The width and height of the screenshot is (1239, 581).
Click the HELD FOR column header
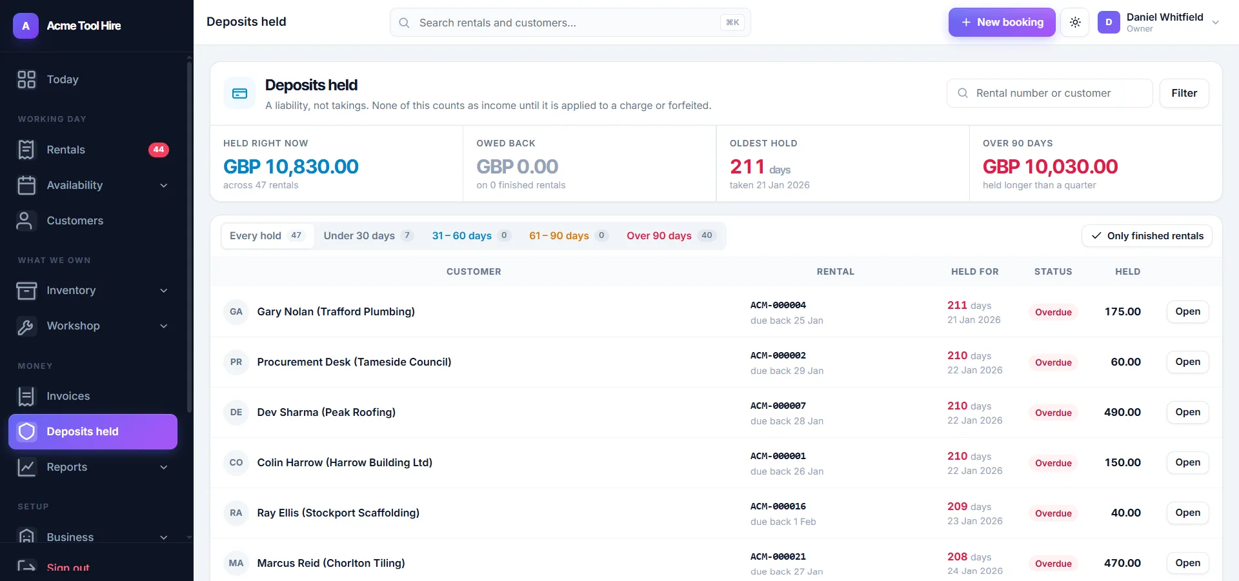click(974, 271)
